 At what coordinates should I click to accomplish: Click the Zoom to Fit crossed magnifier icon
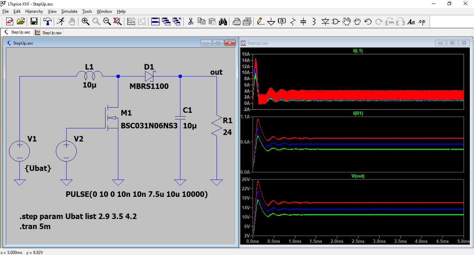tap(118, 21)
